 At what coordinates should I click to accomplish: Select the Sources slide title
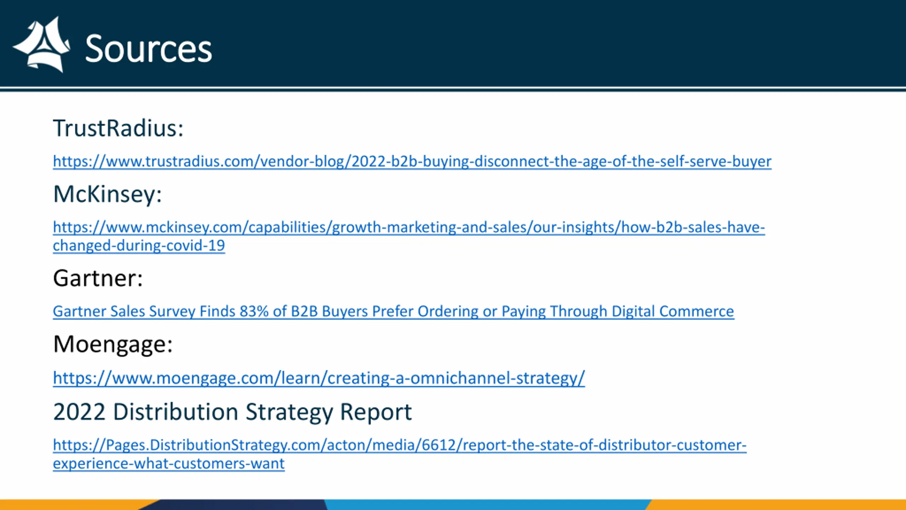pyautogui.click(x=148, y=49)
